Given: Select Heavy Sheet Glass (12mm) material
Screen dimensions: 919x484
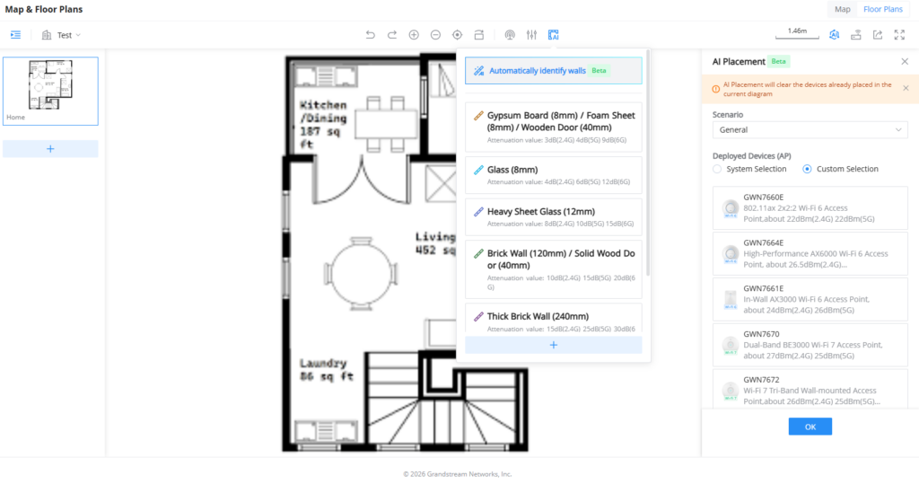Looking at the screenshot, I should click(x=553, y=216).
